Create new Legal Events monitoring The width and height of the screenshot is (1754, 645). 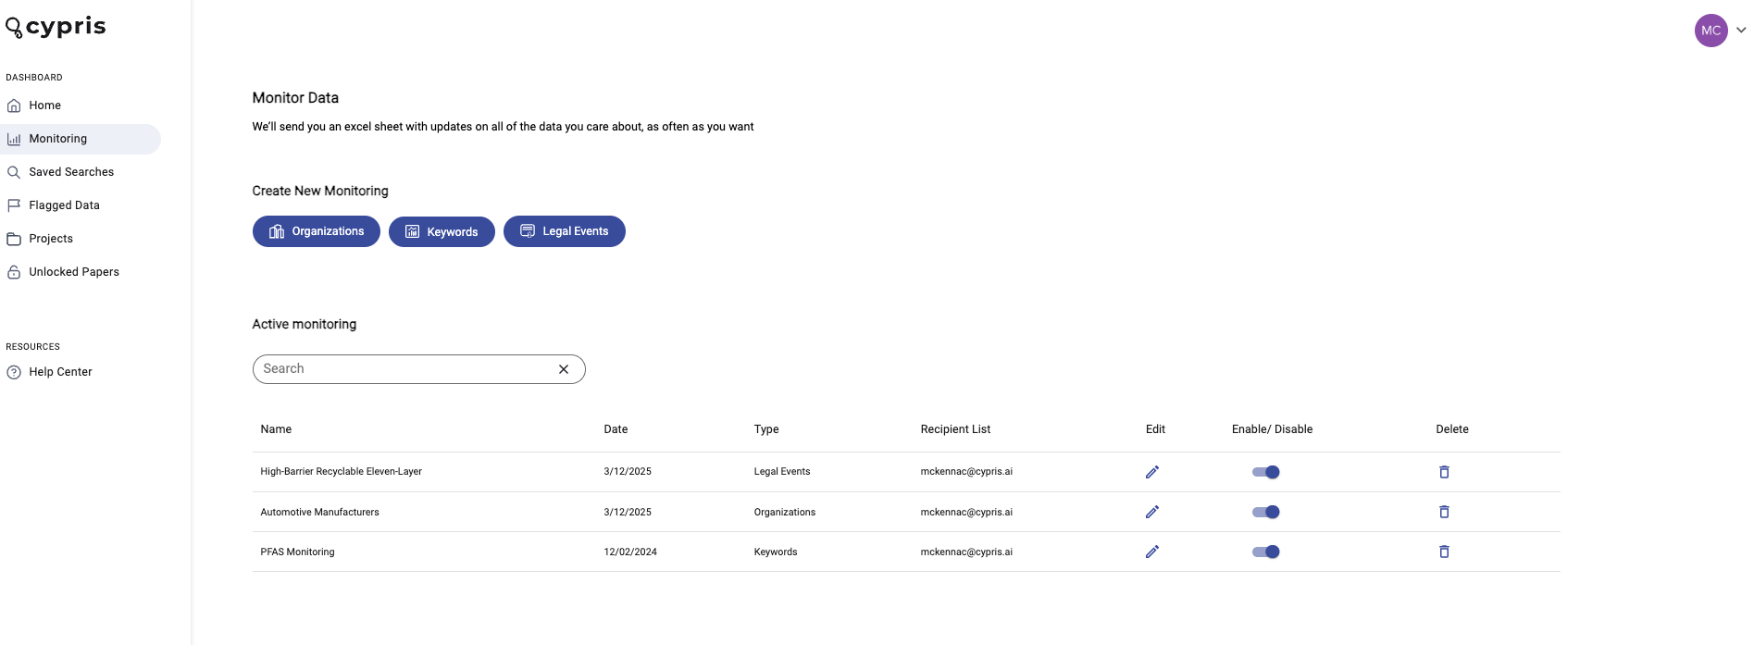click(565, 231)
